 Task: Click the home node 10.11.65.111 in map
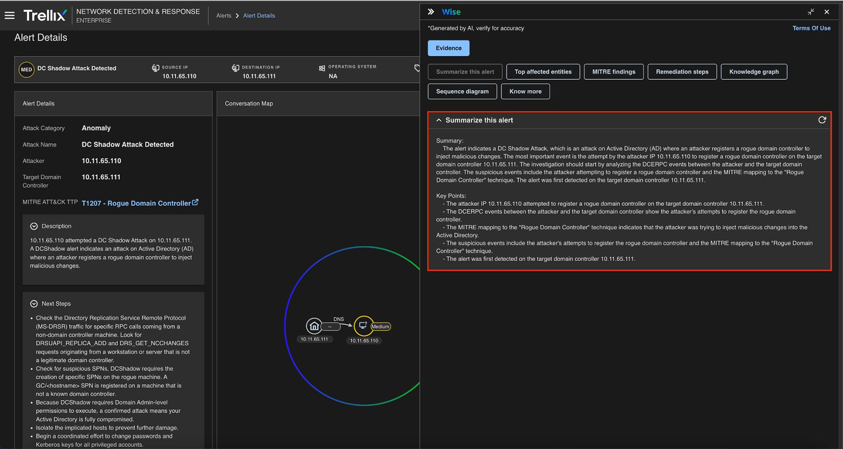point(314,326)
